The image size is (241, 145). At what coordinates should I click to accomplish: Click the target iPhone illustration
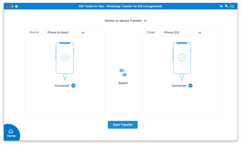coord(182,61)
